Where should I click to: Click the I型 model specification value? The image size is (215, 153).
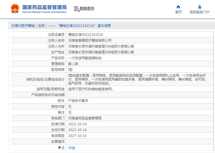[x=70, y=70]
